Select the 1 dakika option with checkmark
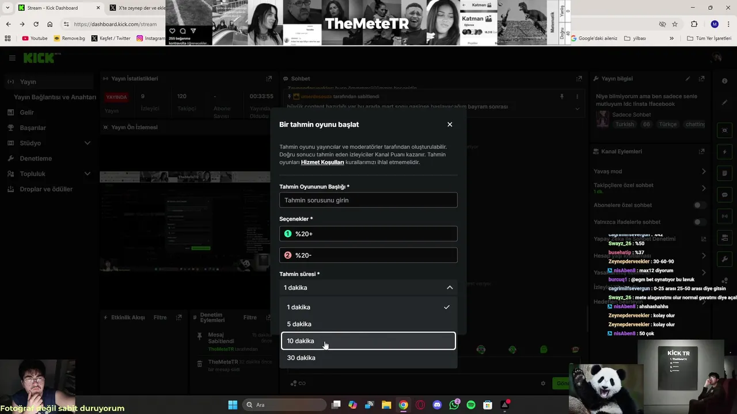Screen dimensions: 737x414 (x=368, y=307)
